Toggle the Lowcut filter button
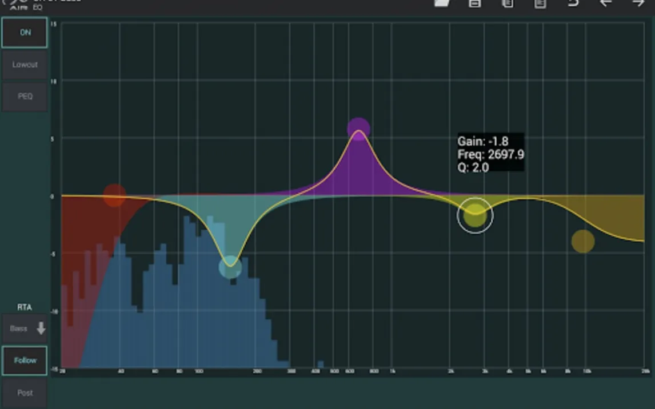Image resolution: width=655 pixels, height=409 pixels. (x=25, y=65)
